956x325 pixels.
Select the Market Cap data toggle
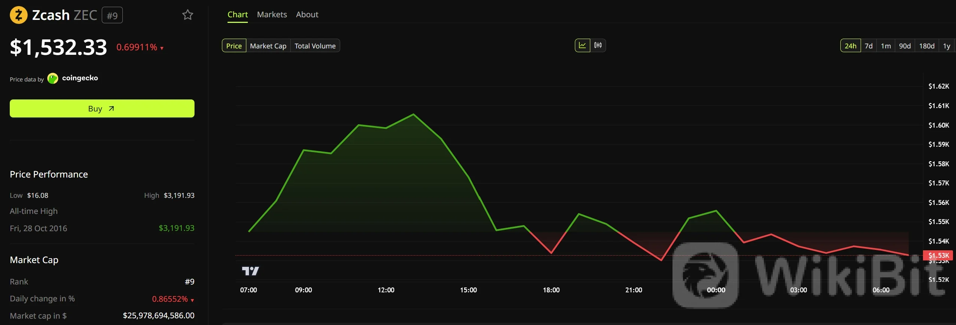pos(268,46)
